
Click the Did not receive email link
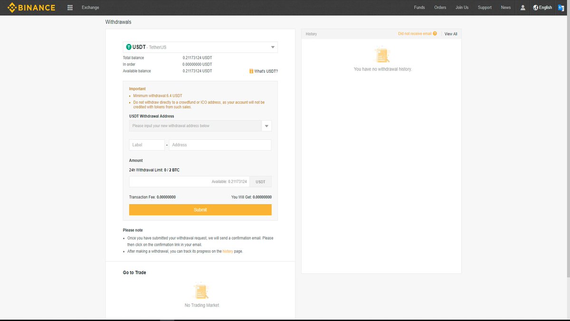[x=415, y=34]
